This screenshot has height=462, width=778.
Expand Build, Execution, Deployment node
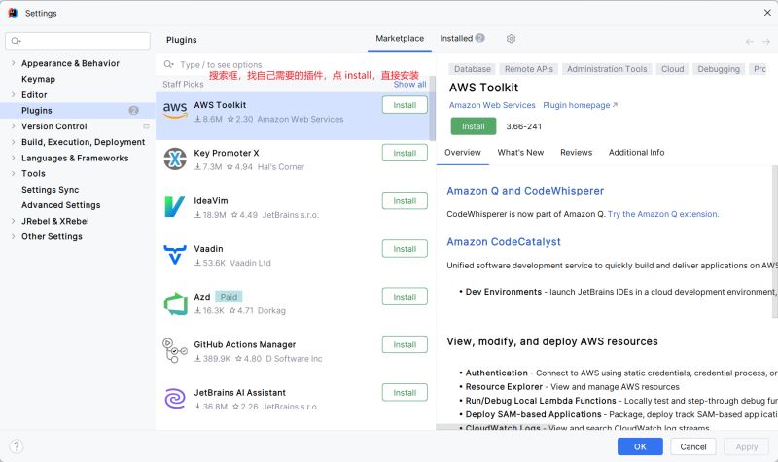pos(13,142)
